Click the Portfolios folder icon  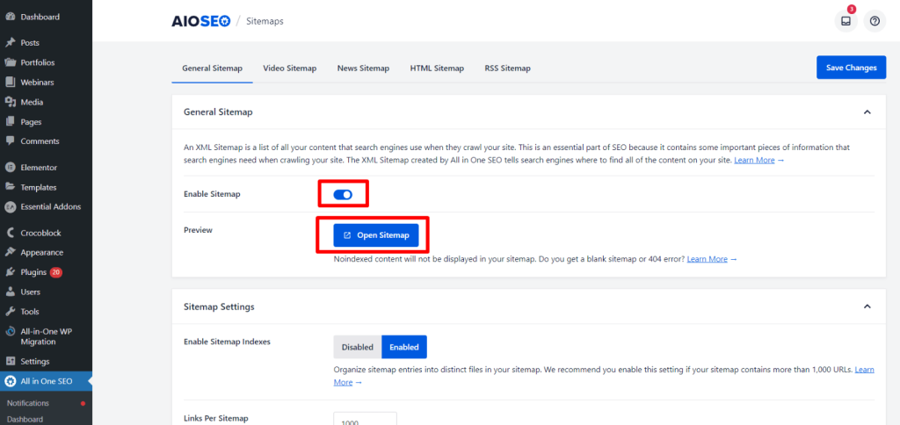(x=10, y=62)
